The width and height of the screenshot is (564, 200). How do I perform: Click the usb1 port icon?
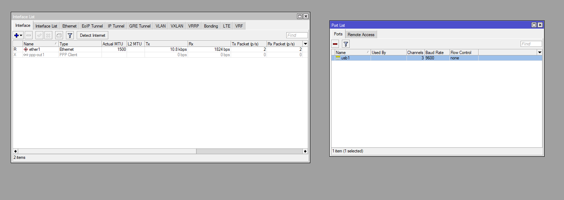point(338,58)
